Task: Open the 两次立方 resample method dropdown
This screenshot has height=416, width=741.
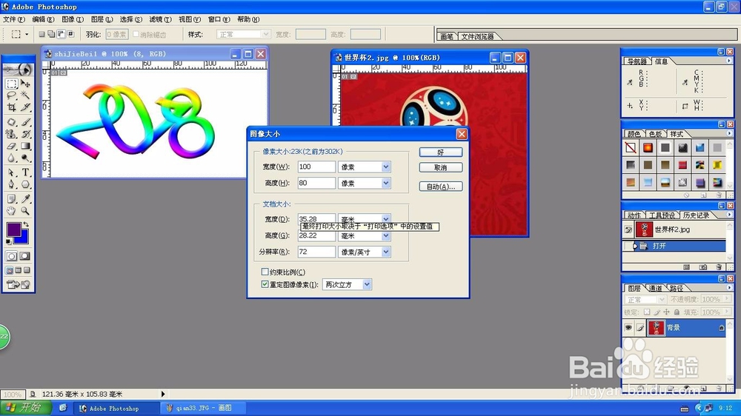Action: (x=367, y=284)
